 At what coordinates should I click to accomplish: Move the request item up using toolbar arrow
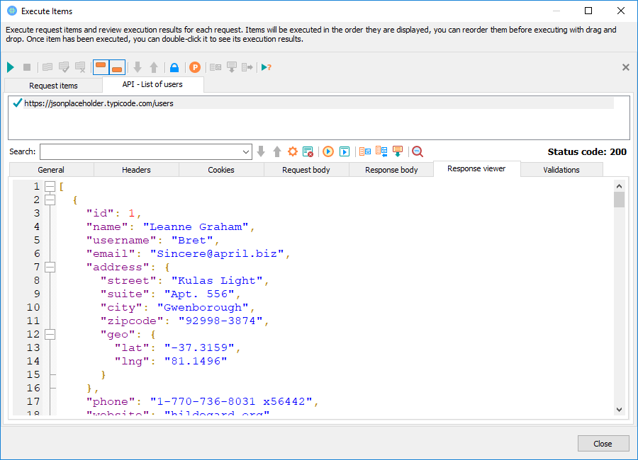[154, 67]
